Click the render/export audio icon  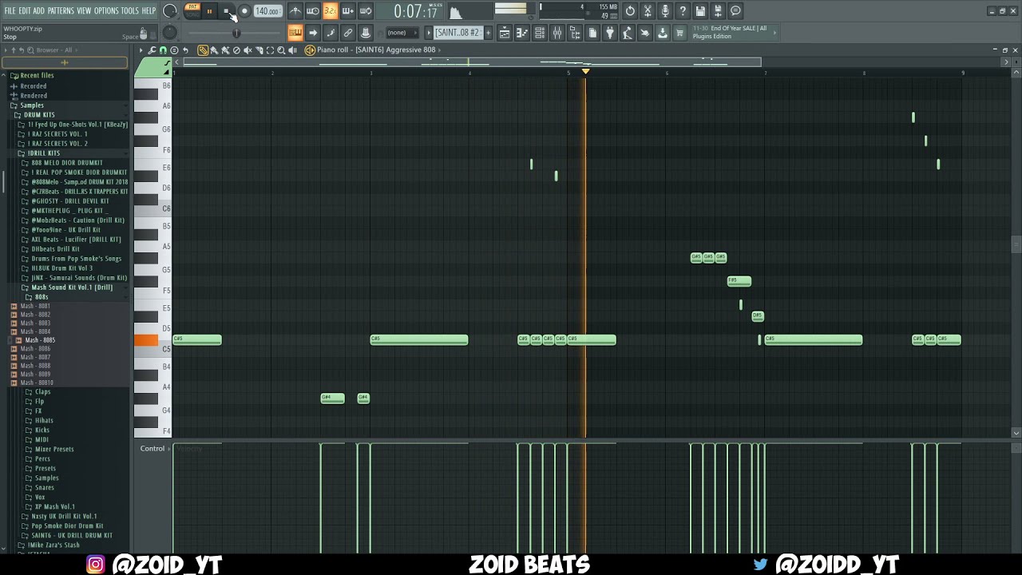tap(718, 11)
